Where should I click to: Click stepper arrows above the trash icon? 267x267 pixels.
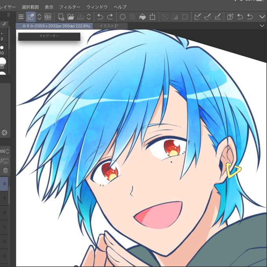click(x=7, y=161)
